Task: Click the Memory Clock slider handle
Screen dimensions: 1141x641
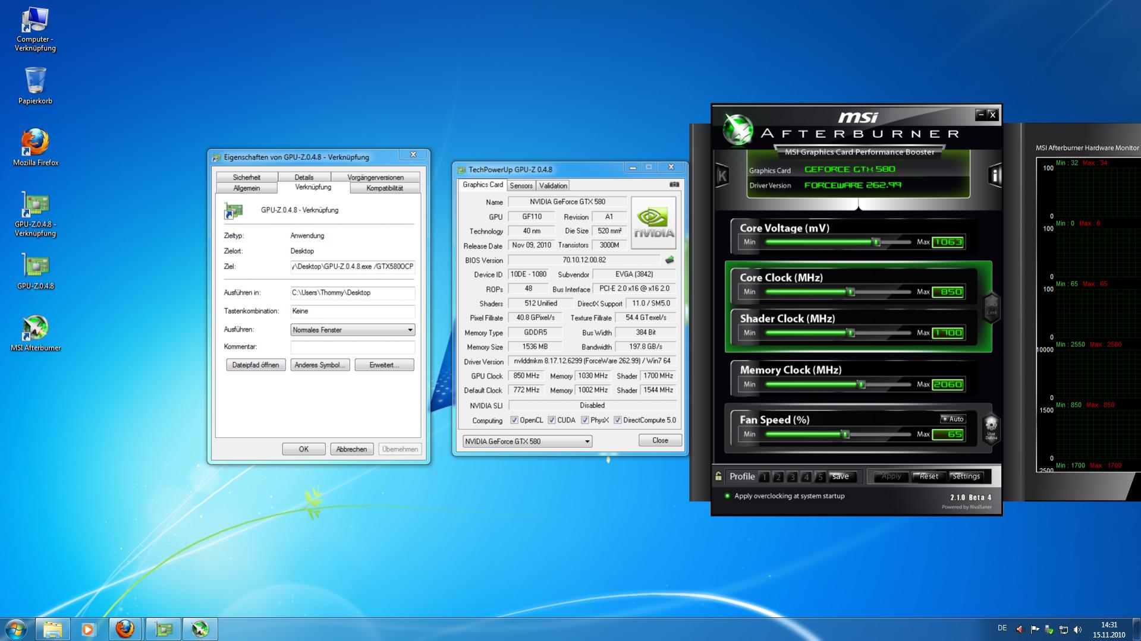Action: [861, 385]
